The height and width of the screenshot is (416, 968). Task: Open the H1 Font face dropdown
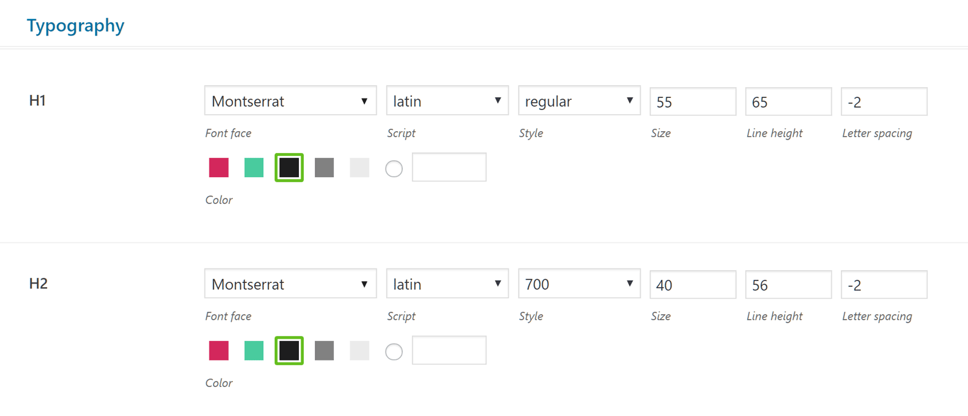[x=290, y=101]
